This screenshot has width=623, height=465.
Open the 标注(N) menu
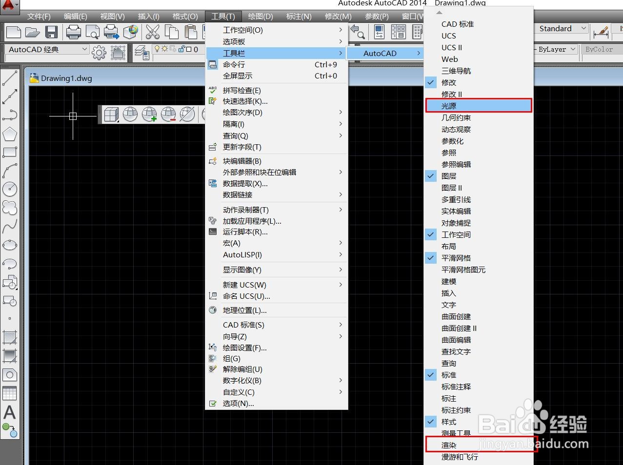click(299, 17)
